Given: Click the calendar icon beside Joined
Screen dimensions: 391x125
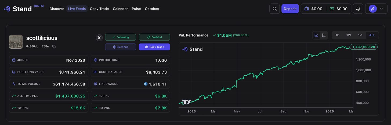Looking at the screenshot, I should pos(14,60).
